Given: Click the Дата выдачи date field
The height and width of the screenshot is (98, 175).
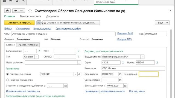Looking at the screenshot, I should pyautogui.click(x=110, y=74).
